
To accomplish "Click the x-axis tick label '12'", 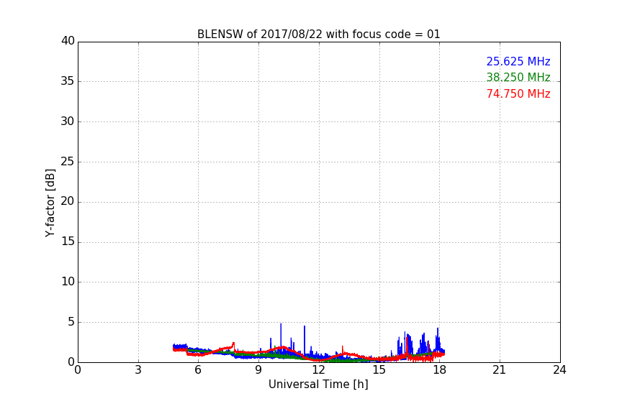I will click(318, 370).
